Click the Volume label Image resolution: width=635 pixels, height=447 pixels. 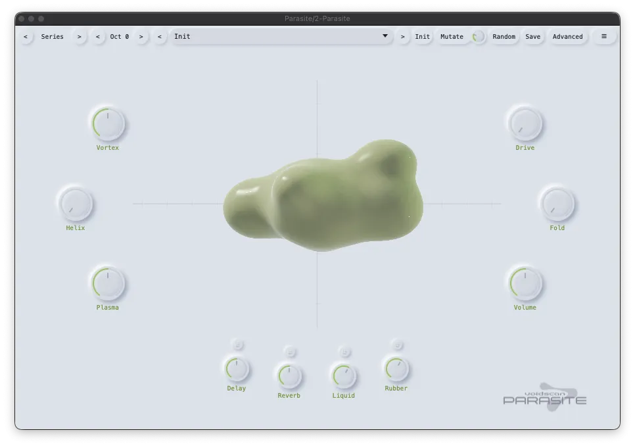click(525, 308)
